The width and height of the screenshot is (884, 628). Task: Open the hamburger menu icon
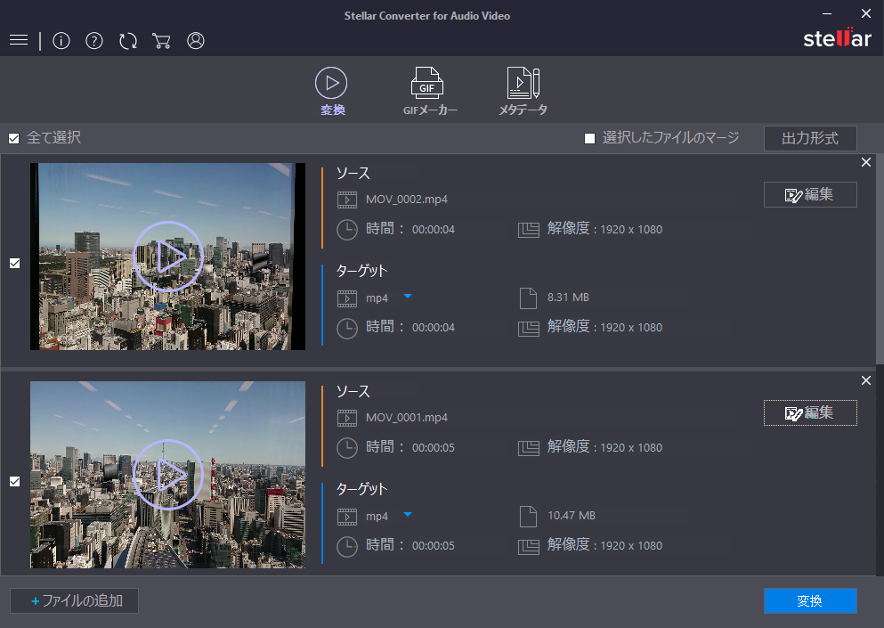point(19,41)
